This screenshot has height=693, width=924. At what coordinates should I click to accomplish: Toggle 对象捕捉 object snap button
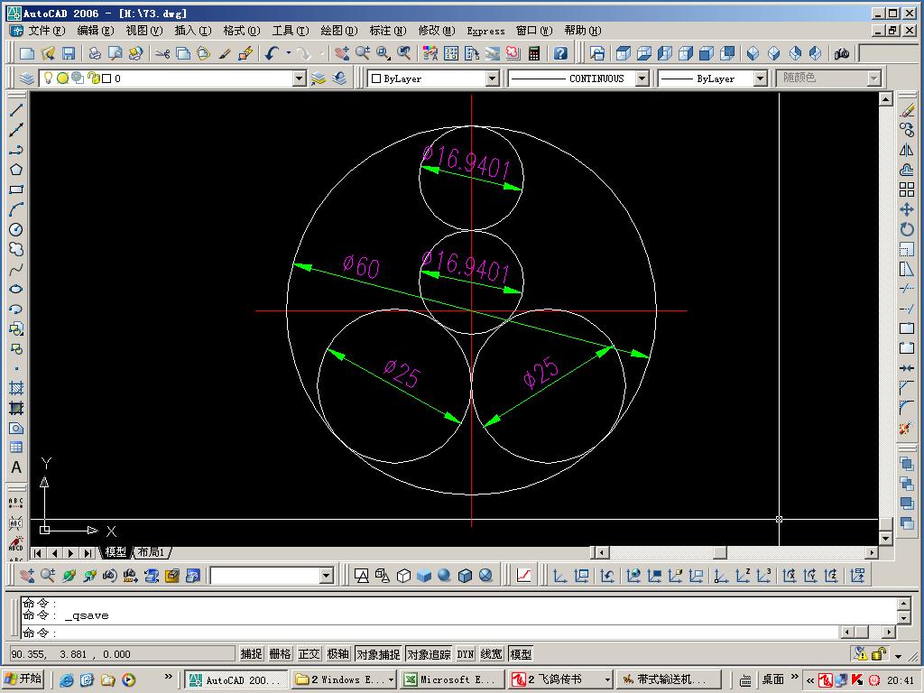tap(378, 654)
